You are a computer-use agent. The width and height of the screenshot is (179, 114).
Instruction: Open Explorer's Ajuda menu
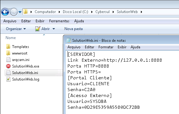coord(79,21)
